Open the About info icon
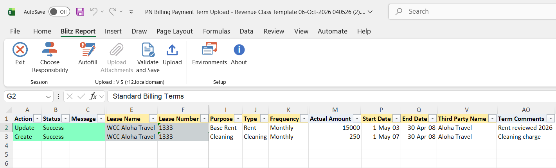Image resolution: width=556 pixels, height=168 pixels. pos(239,50)
